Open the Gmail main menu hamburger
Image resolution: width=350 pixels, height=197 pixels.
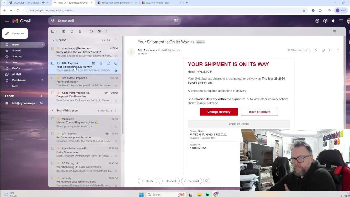7,21
